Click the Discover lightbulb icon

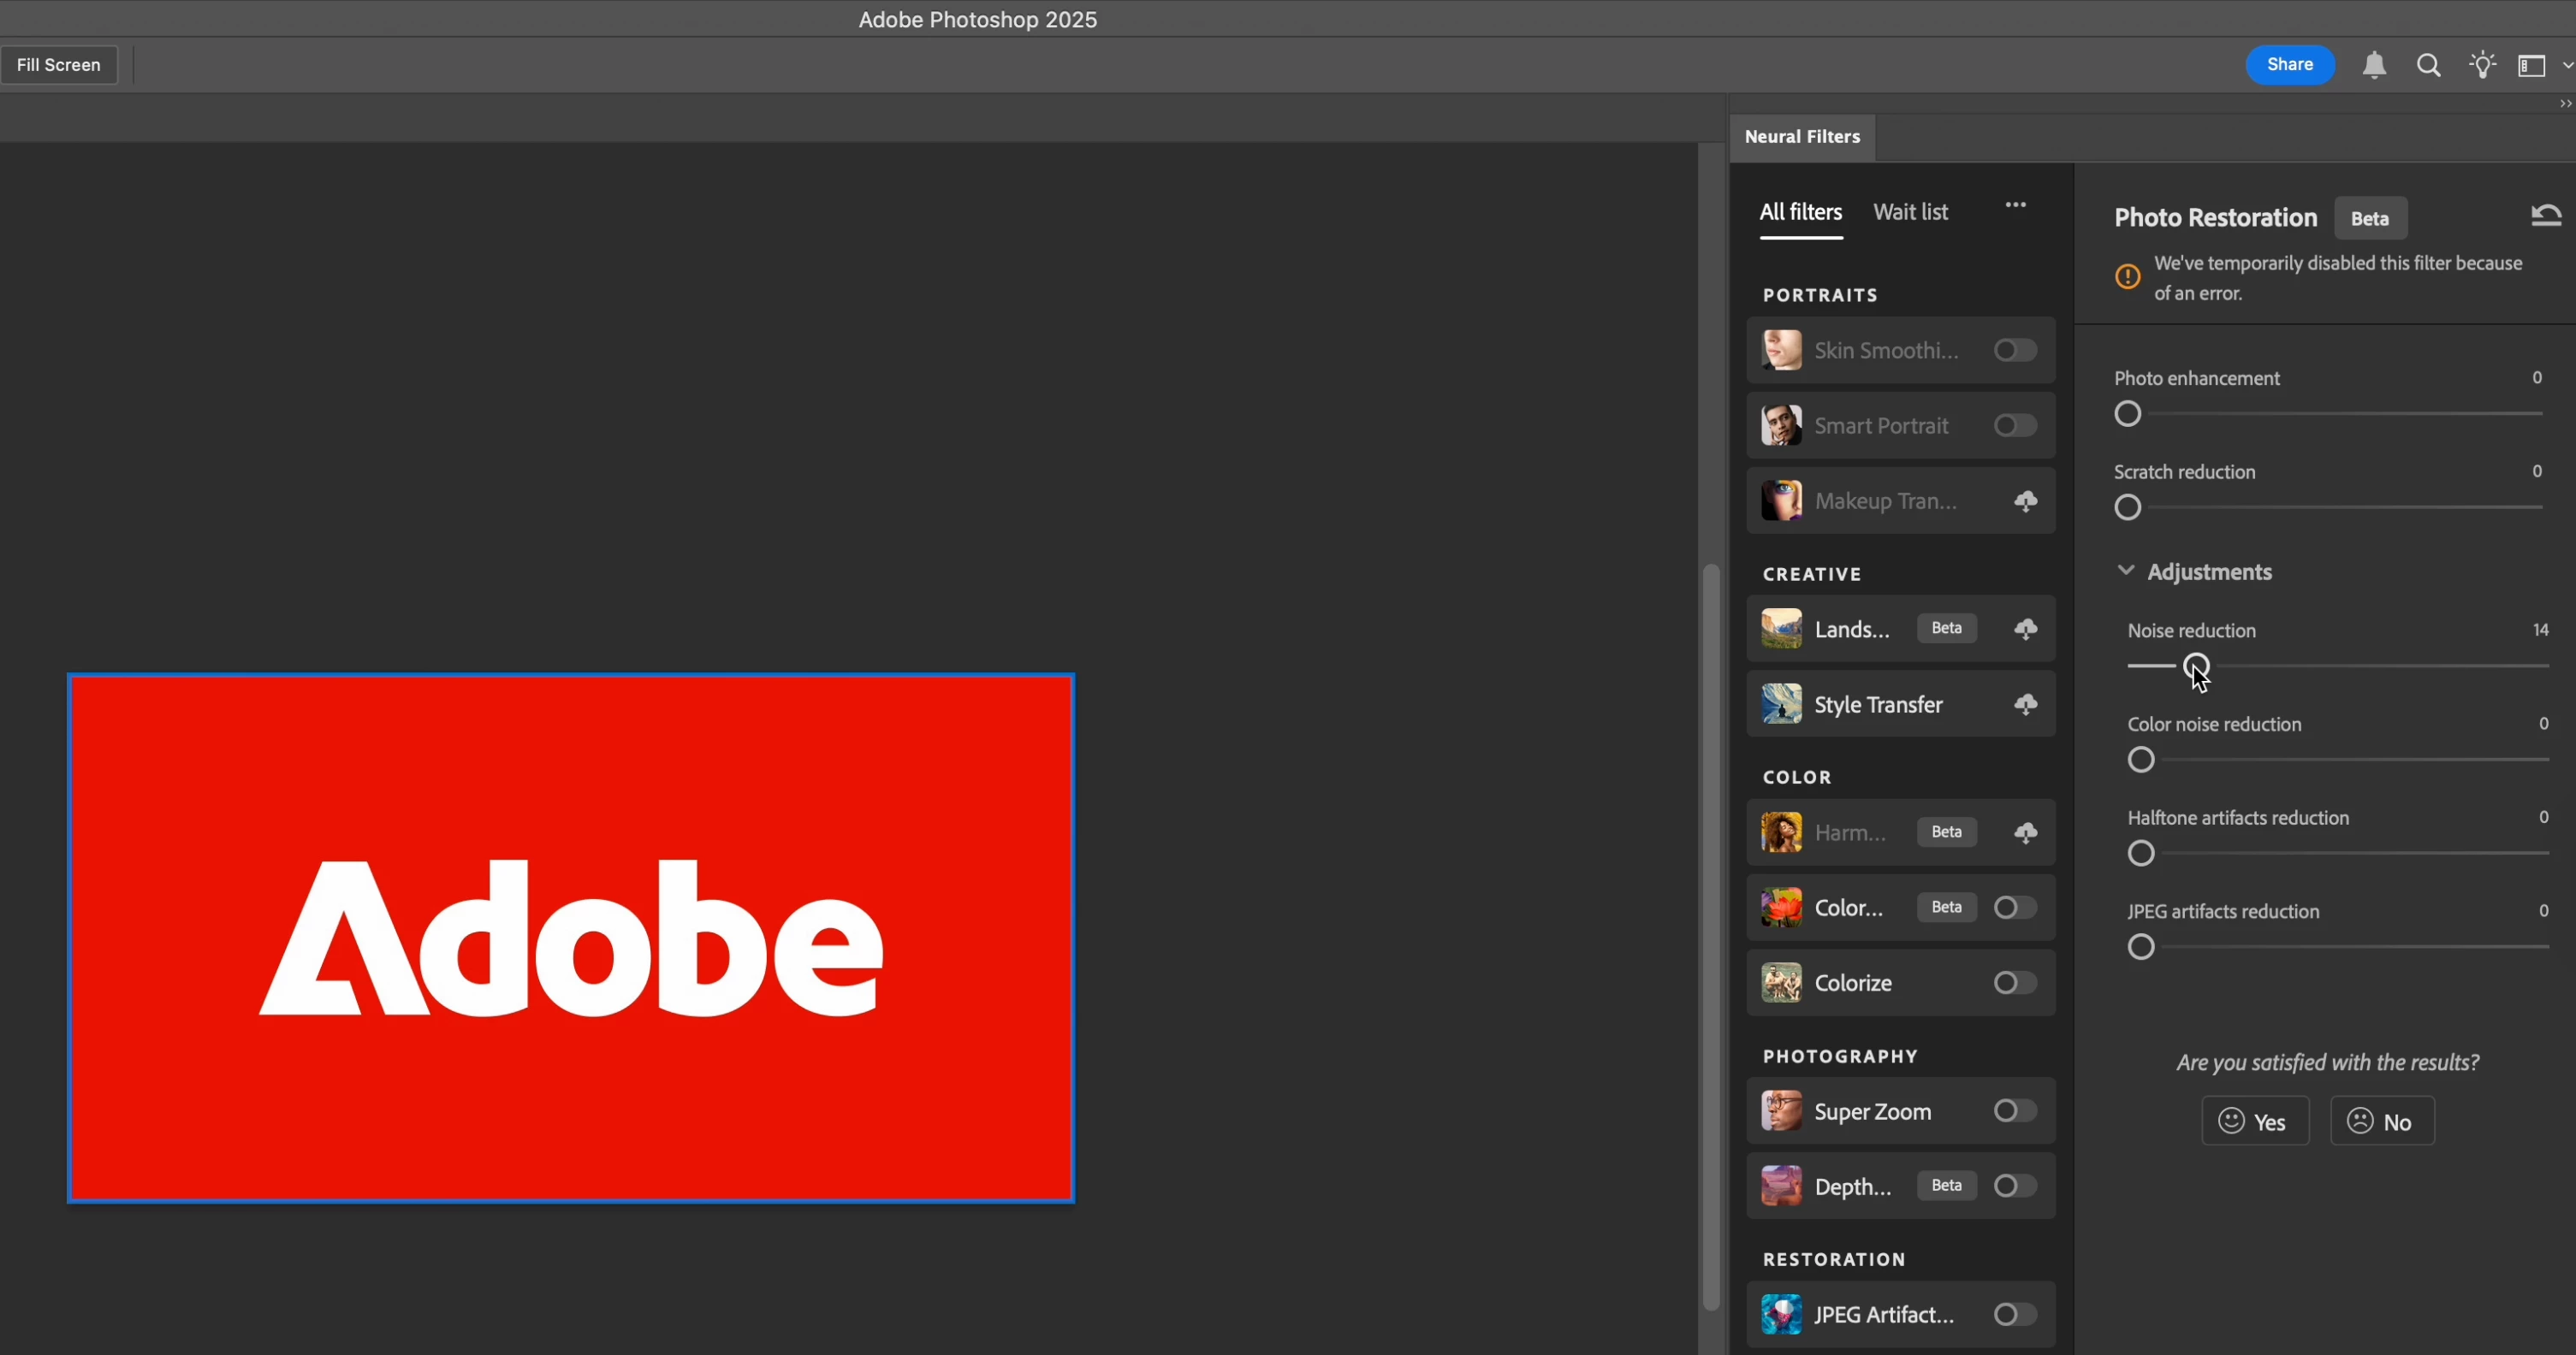[x=2482, y=66]
